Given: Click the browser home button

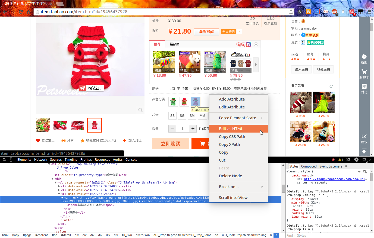Looking at the screenshot, I should [29, 12].
